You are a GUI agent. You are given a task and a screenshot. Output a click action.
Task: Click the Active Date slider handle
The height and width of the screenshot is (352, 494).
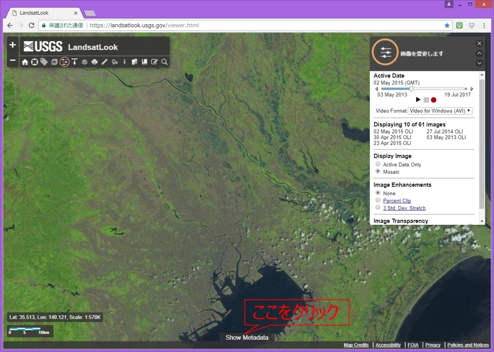point(411,89)
